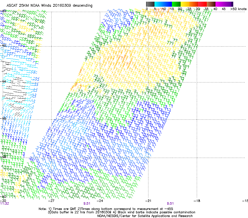Click the red 30-35 knot legend color
Image resolution: width=248 pixels, height=218 pixels.
pyautogui.click(x=202, y=4)
